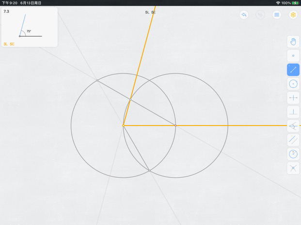Open the hamburger menu

click(277, 14)
